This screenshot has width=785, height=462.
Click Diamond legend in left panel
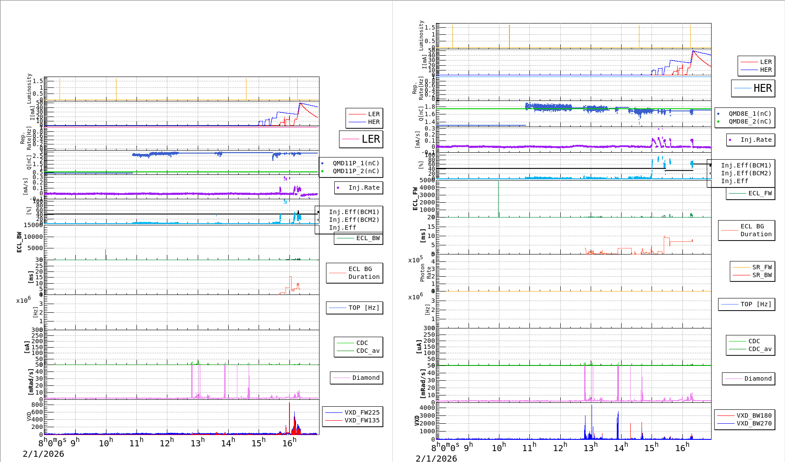(x=365, y=378)
